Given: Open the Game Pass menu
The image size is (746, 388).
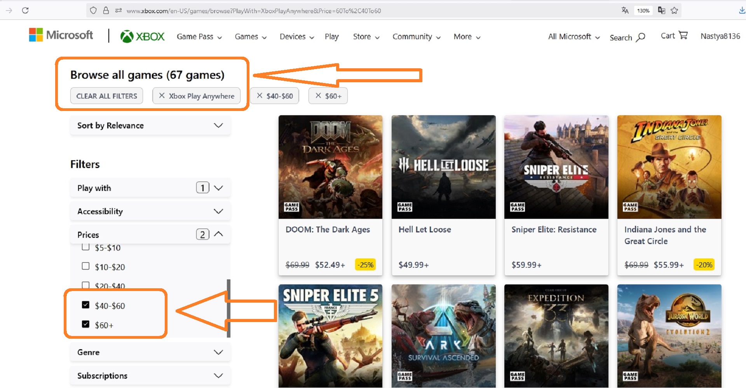Looking at the screenshot, I should [199, 36].
